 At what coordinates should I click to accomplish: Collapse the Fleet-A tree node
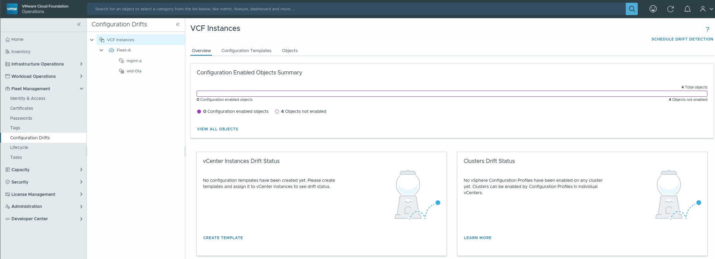(102, 50)
